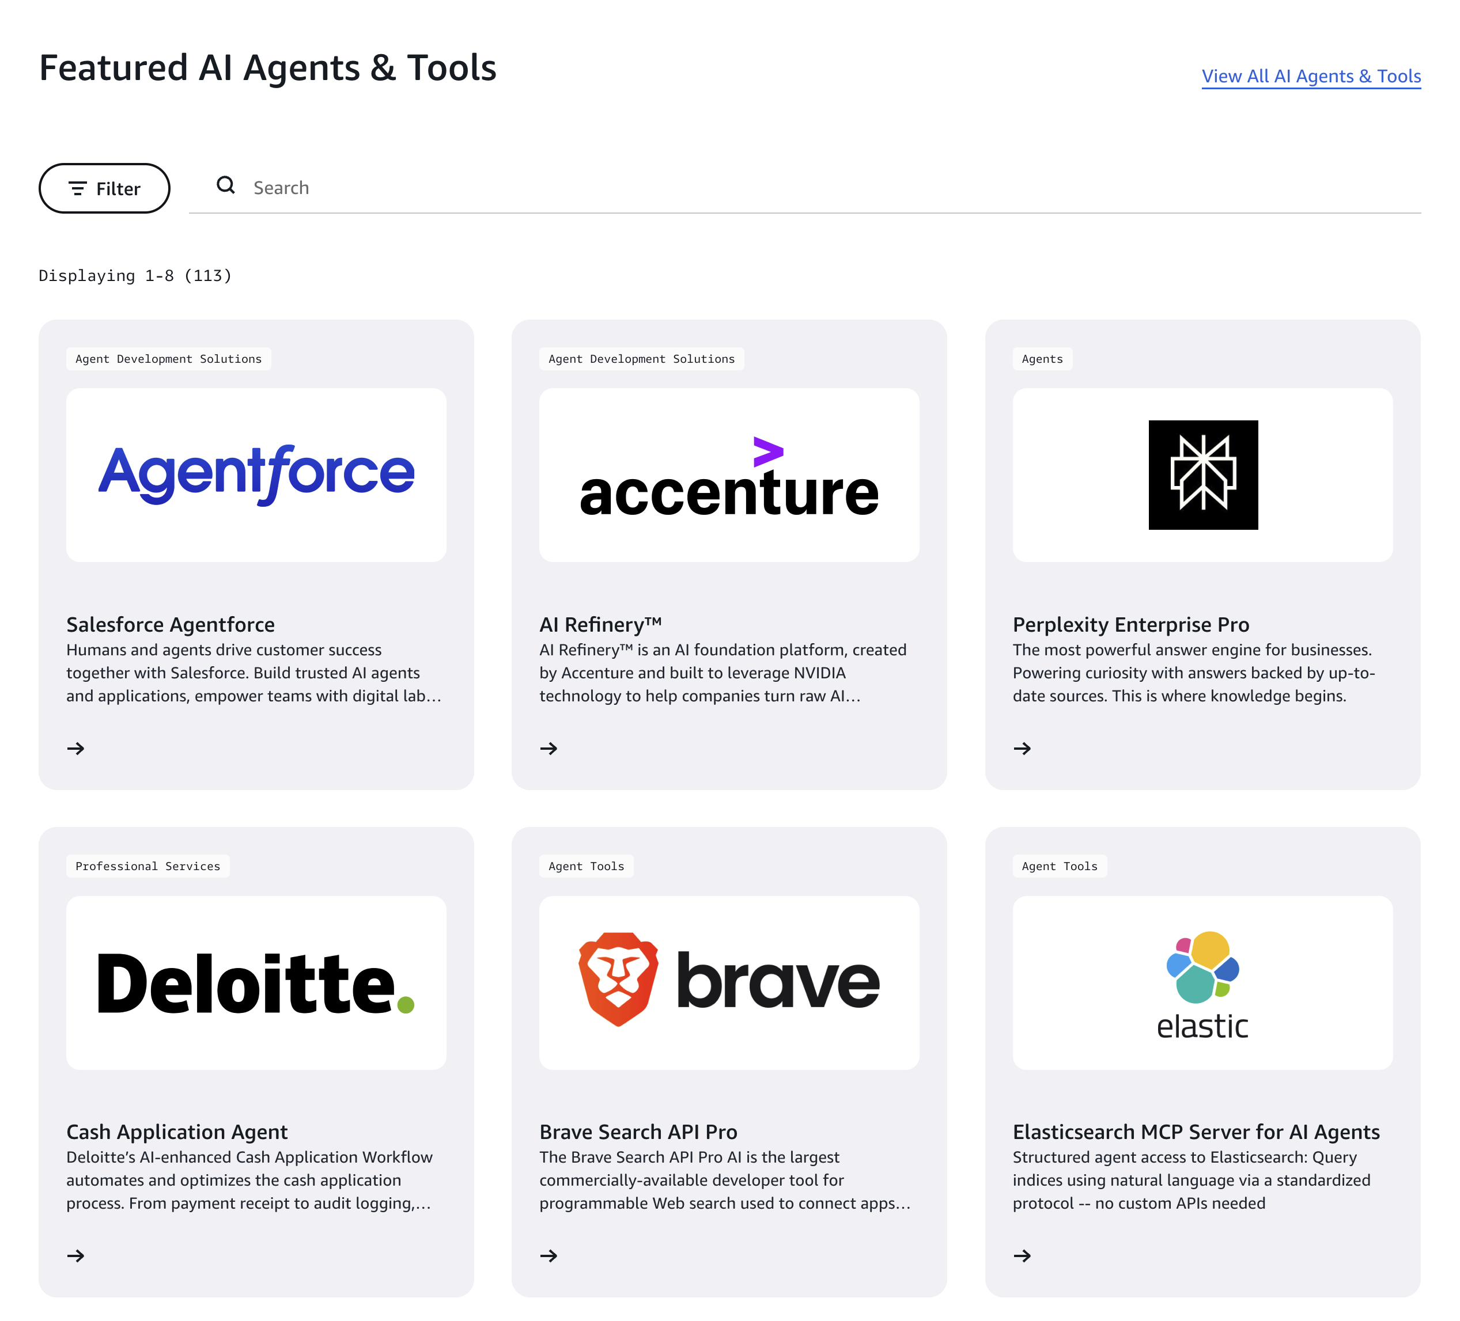Click the Deloitte logo thumbnail

(256, 982)
